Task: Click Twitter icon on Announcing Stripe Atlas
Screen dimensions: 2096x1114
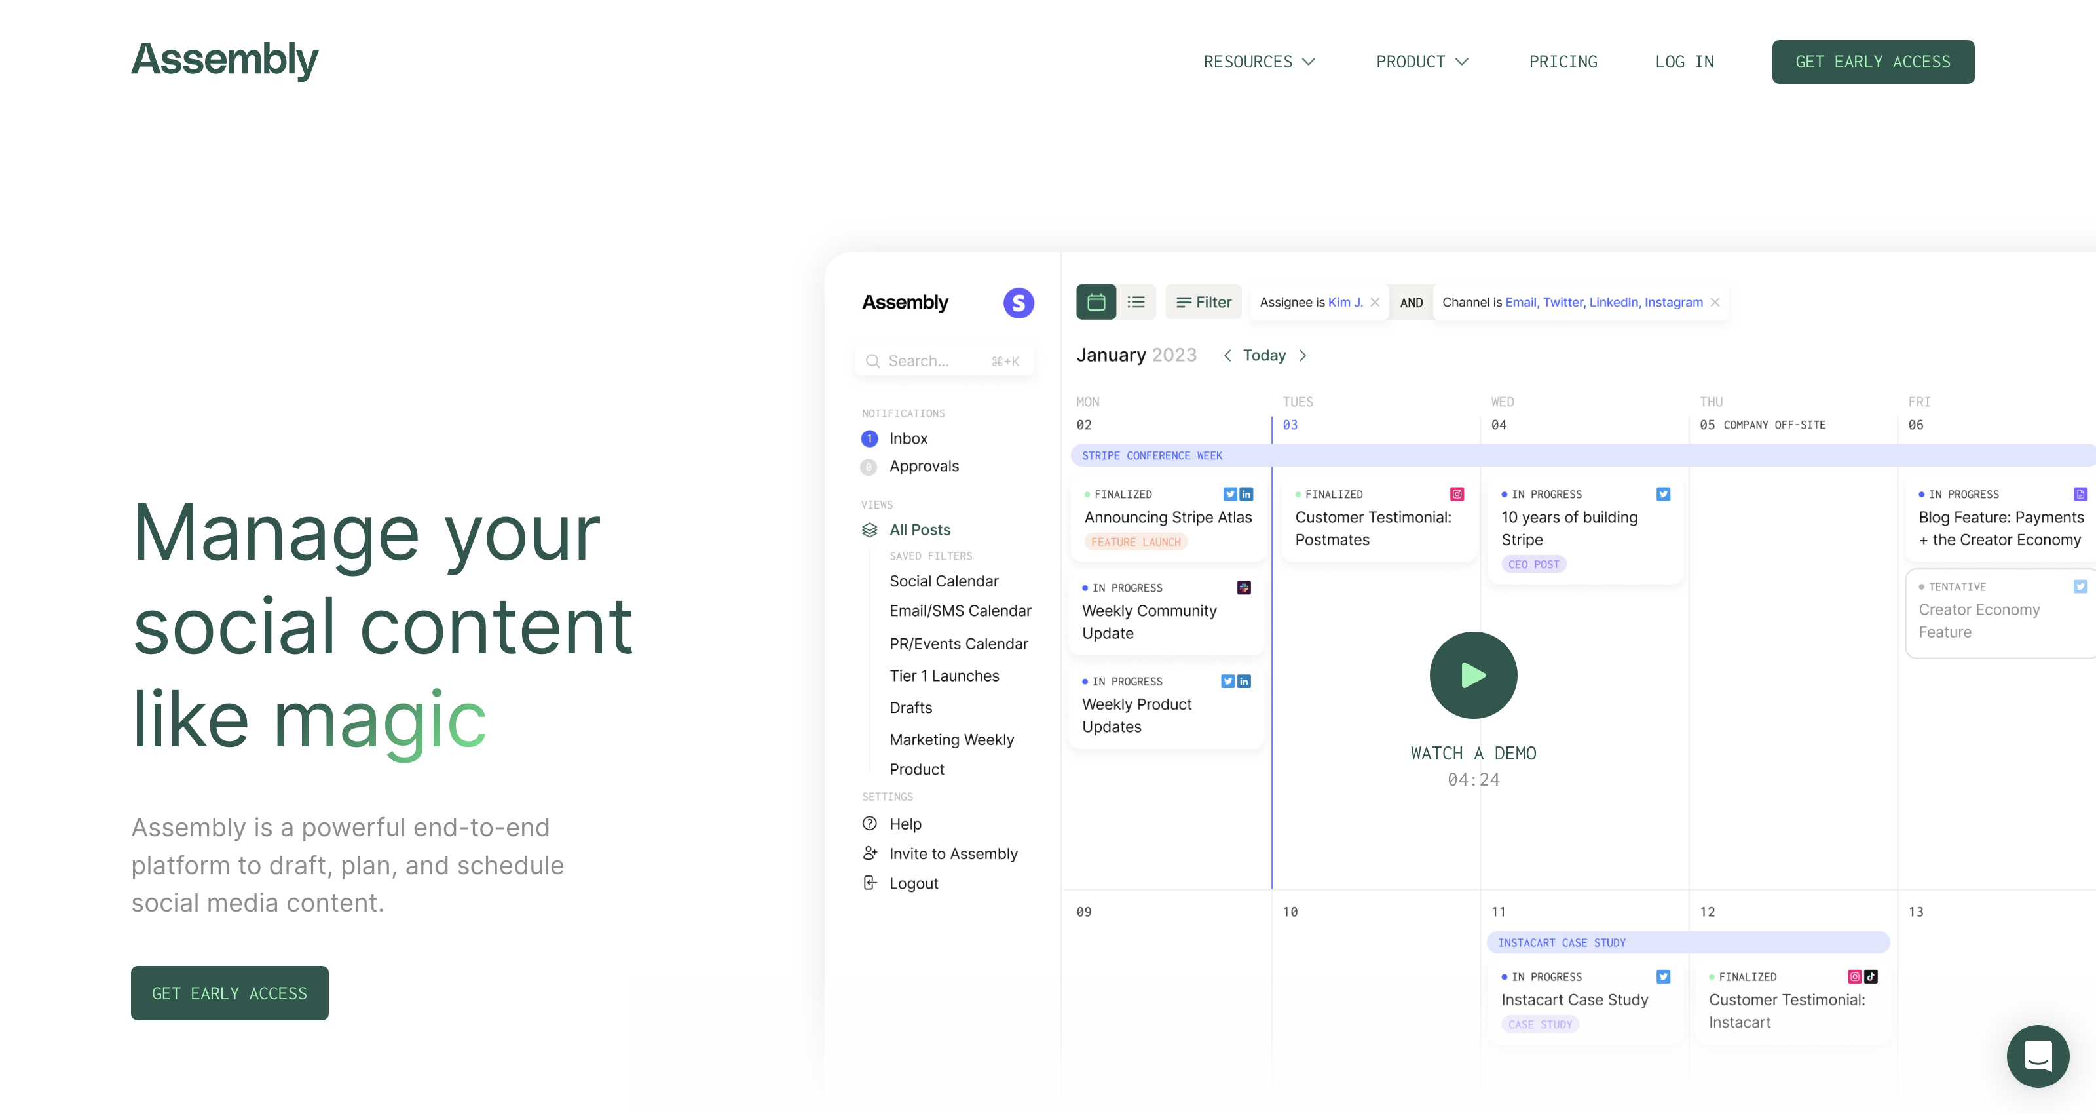Action: point(1230,494)
